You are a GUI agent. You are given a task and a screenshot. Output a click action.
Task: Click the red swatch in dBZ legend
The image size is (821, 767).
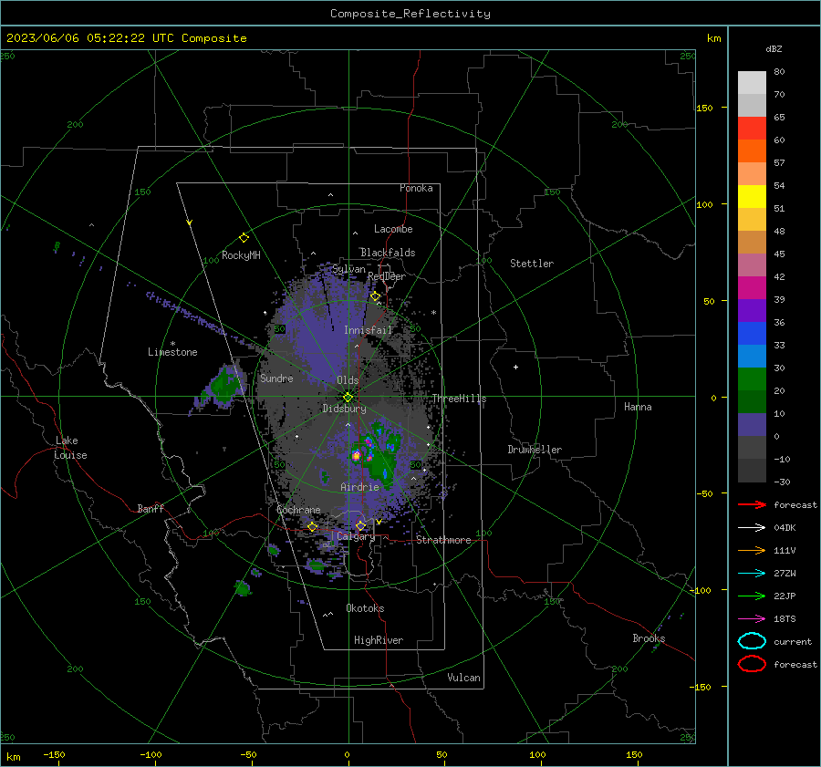752,129
